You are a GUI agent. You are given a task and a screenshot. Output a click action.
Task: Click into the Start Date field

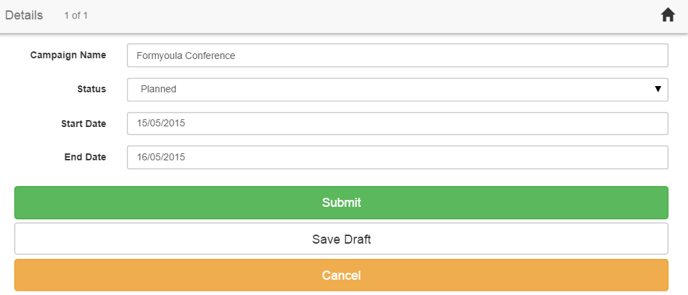click(x=397, y=124)
